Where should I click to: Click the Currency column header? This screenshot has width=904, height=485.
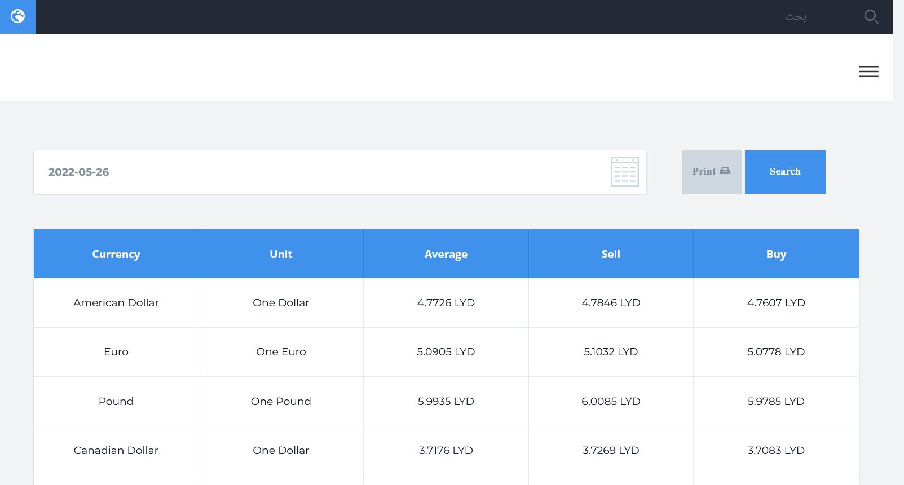(116, 254)
